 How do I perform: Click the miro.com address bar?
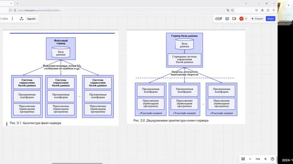(x=119, y=10)
